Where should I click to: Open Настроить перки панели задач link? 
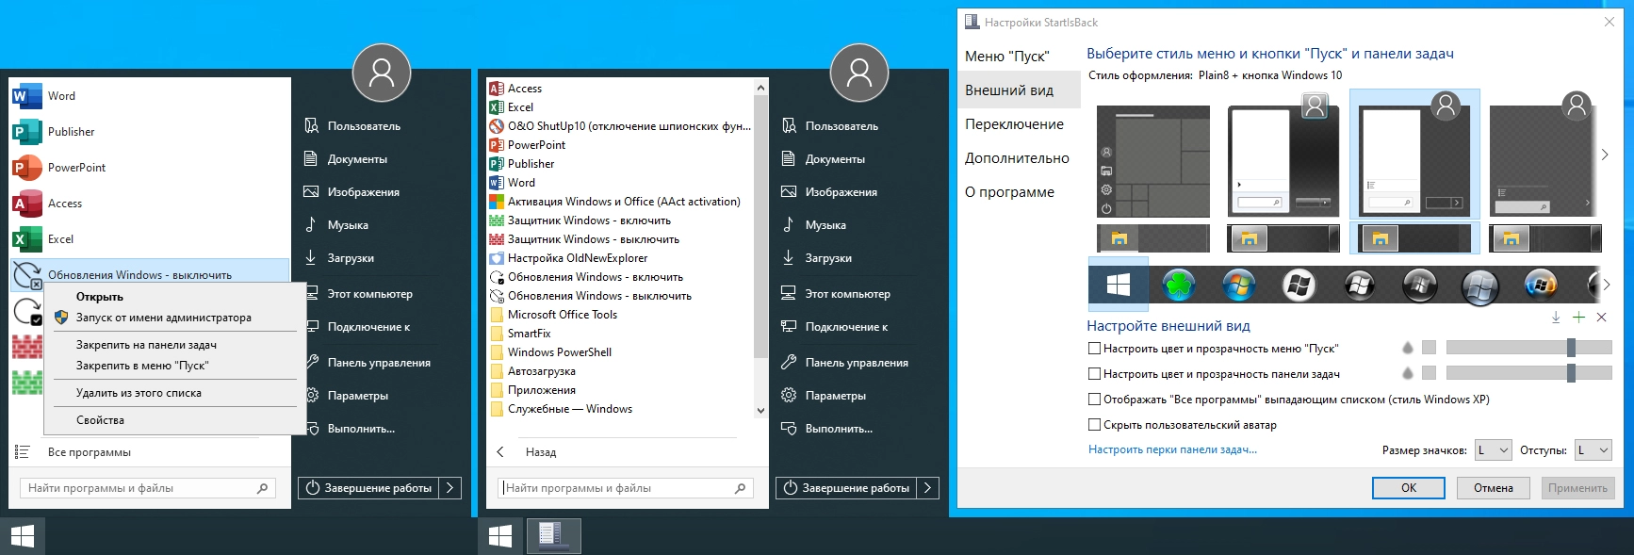1172,450
